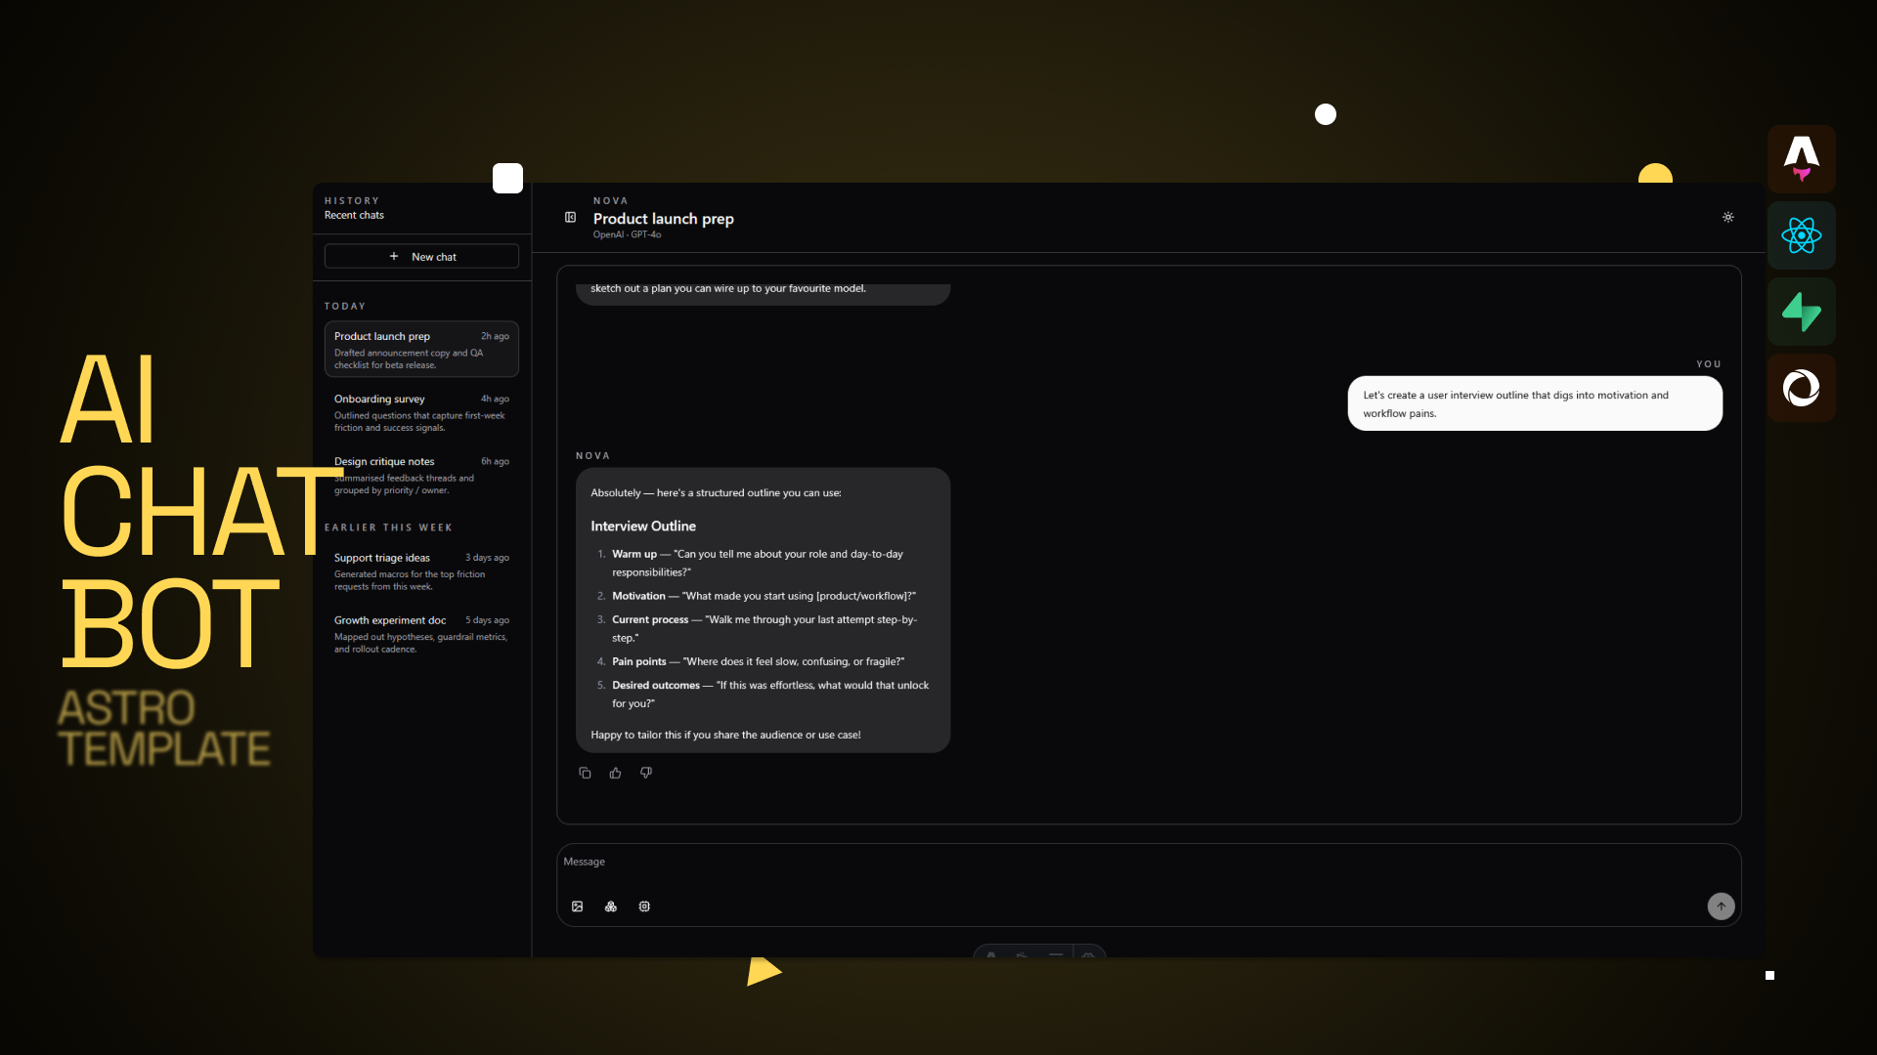This screenshot has height=1055, width=1877.
Task: Click the React logo on the right edge
Action: [1802, 234]
